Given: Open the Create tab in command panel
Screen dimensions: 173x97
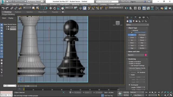Looking at the screenshot, I should [x=127, y=18].
